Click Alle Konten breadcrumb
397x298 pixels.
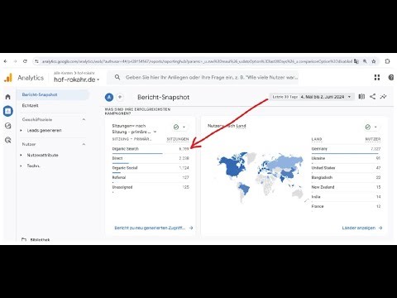(63, 73)
